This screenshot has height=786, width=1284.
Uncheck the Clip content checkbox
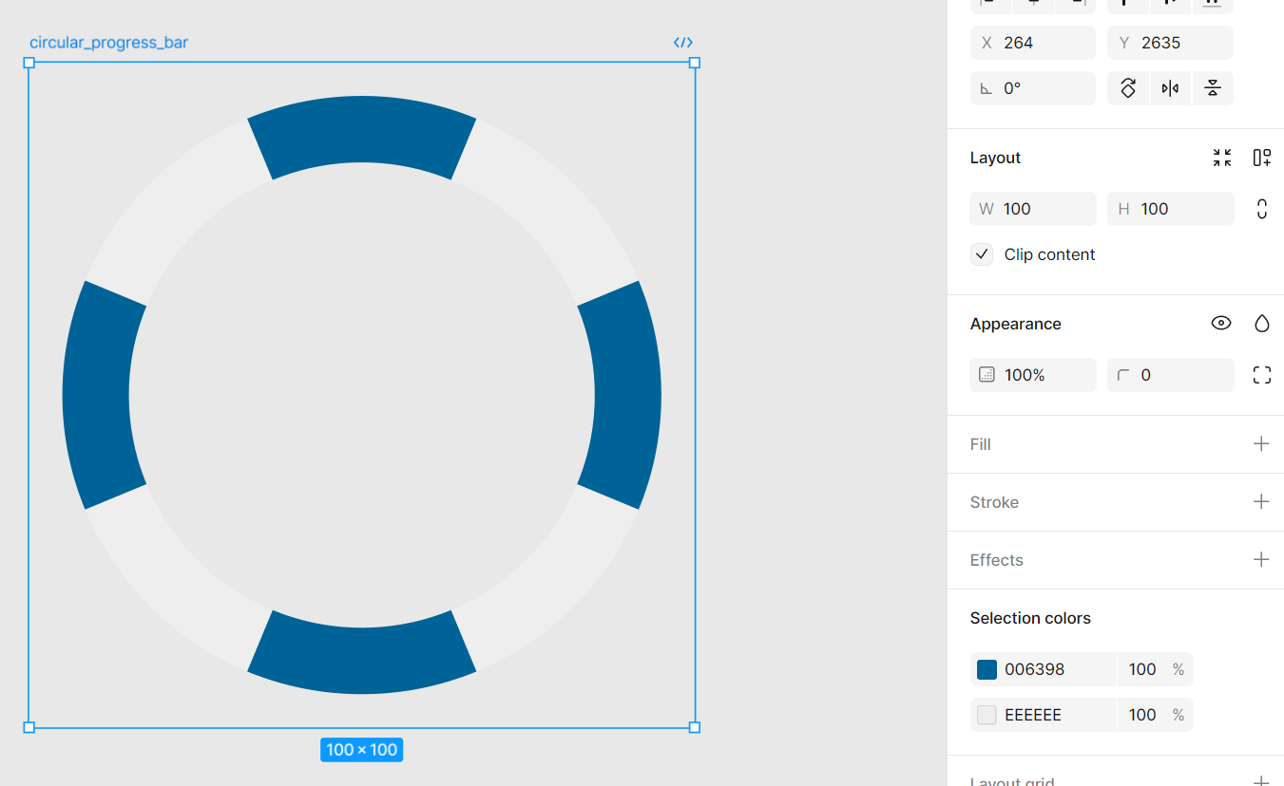[x=982, y=253]
